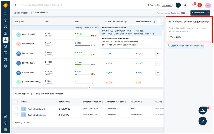The width and height of the screenshot is (214, 134).
Task: Tick the checkbox for Deal with Rebecca
Action: pyautogui.click(x=16, y=115)
